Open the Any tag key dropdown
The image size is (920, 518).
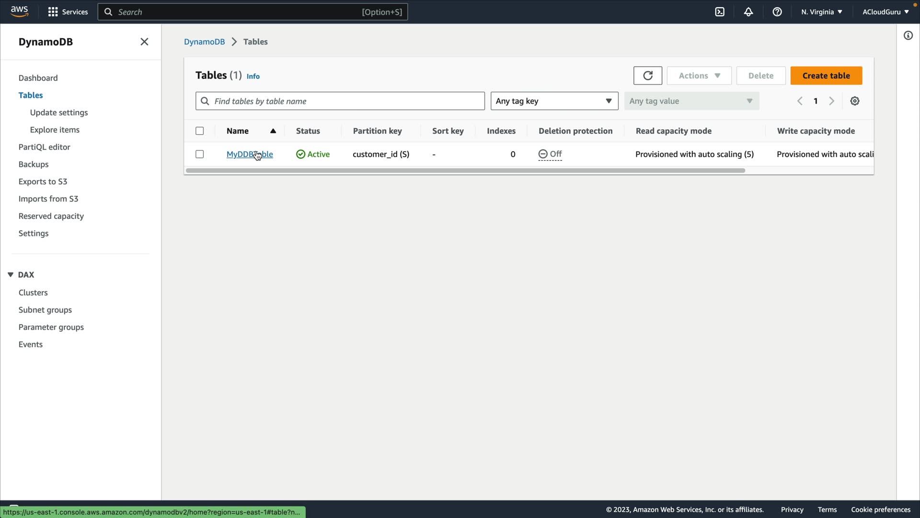554,101
